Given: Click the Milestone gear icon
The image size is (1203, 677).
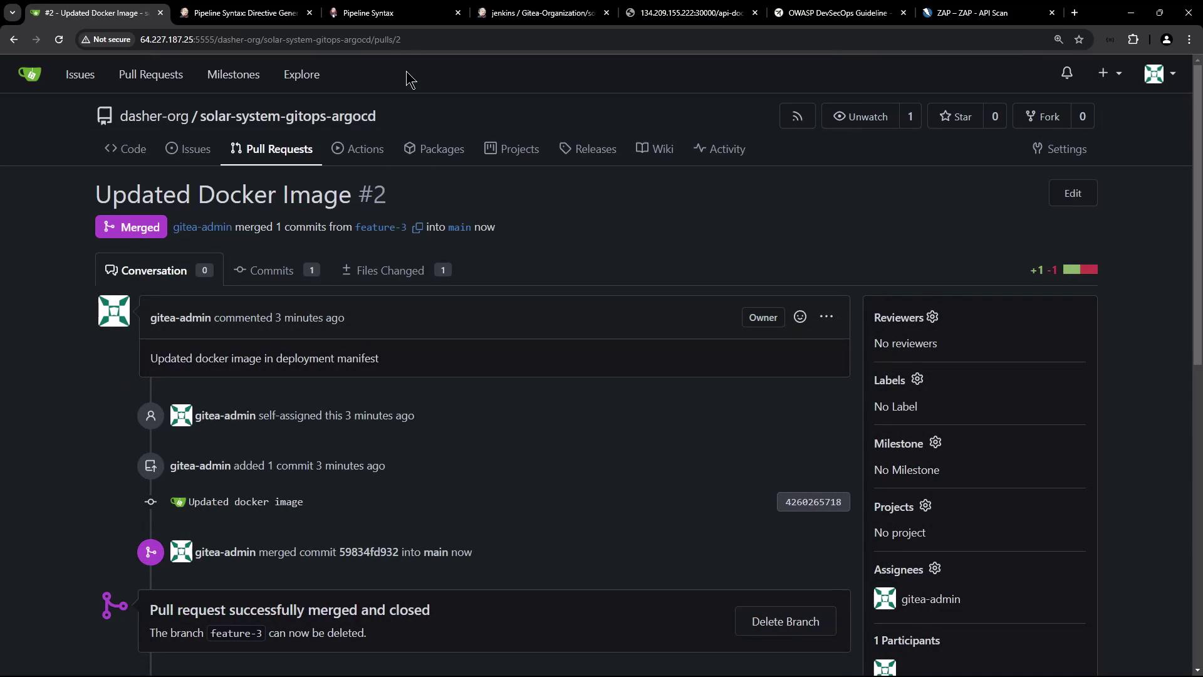Looking at the screenshot, I should click(935, 443).
